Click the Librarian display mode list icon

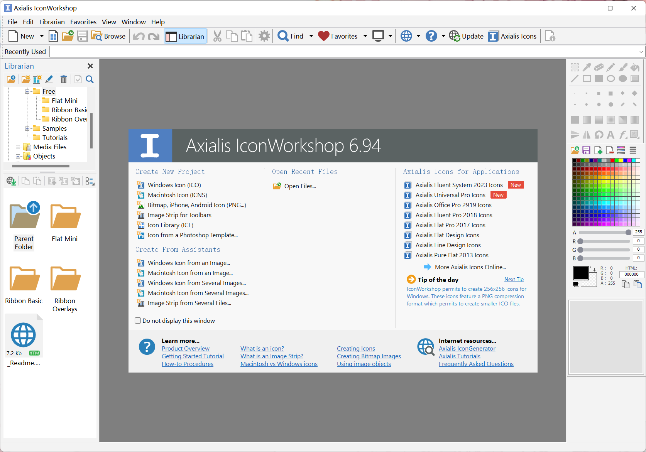pyautogui.click(x=90, y=181)
